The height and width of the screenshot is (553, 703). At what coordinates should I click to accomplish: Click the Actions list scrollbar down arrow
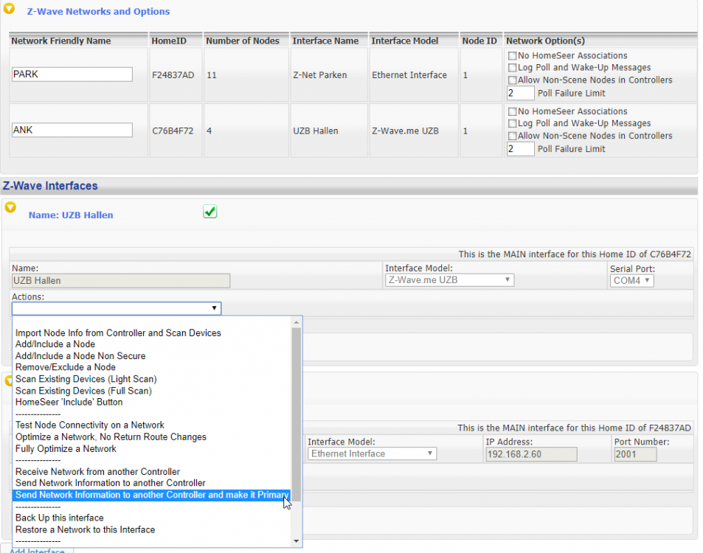pos(297,541)
